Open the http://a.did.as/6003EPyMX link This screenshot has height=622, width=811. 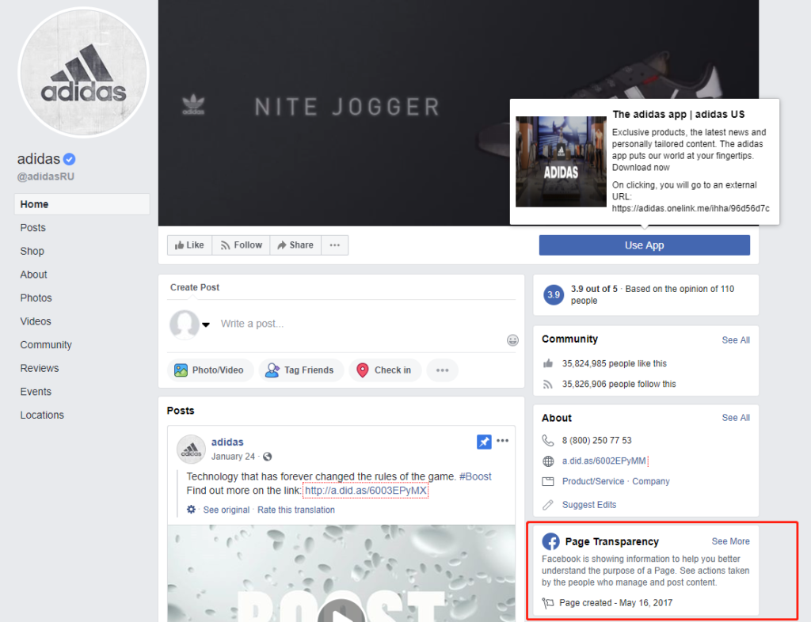(366, 491)
